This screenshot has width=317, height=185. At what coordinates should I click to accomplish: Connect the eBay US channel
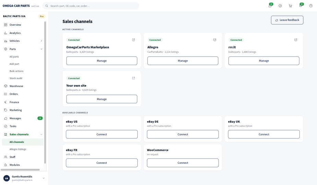102,134
